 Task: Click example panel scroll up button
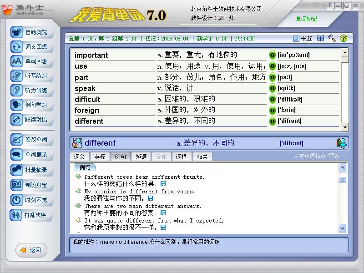click(343, 168)
